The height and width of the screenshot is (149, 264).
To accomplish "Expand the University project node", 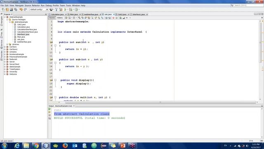I will pos(5,72).
